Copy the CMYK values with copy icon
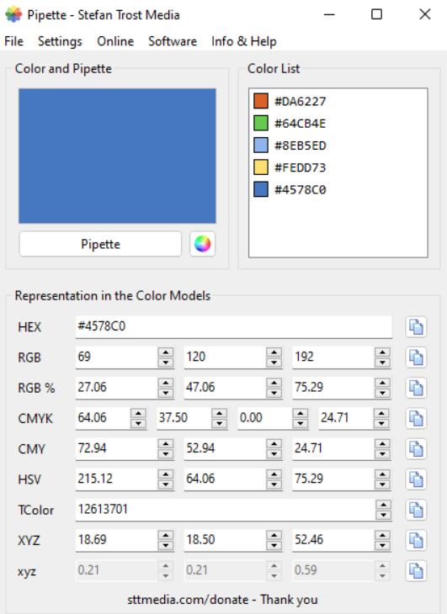The width and height of the screenshot is (447, 614). point(416,418)
